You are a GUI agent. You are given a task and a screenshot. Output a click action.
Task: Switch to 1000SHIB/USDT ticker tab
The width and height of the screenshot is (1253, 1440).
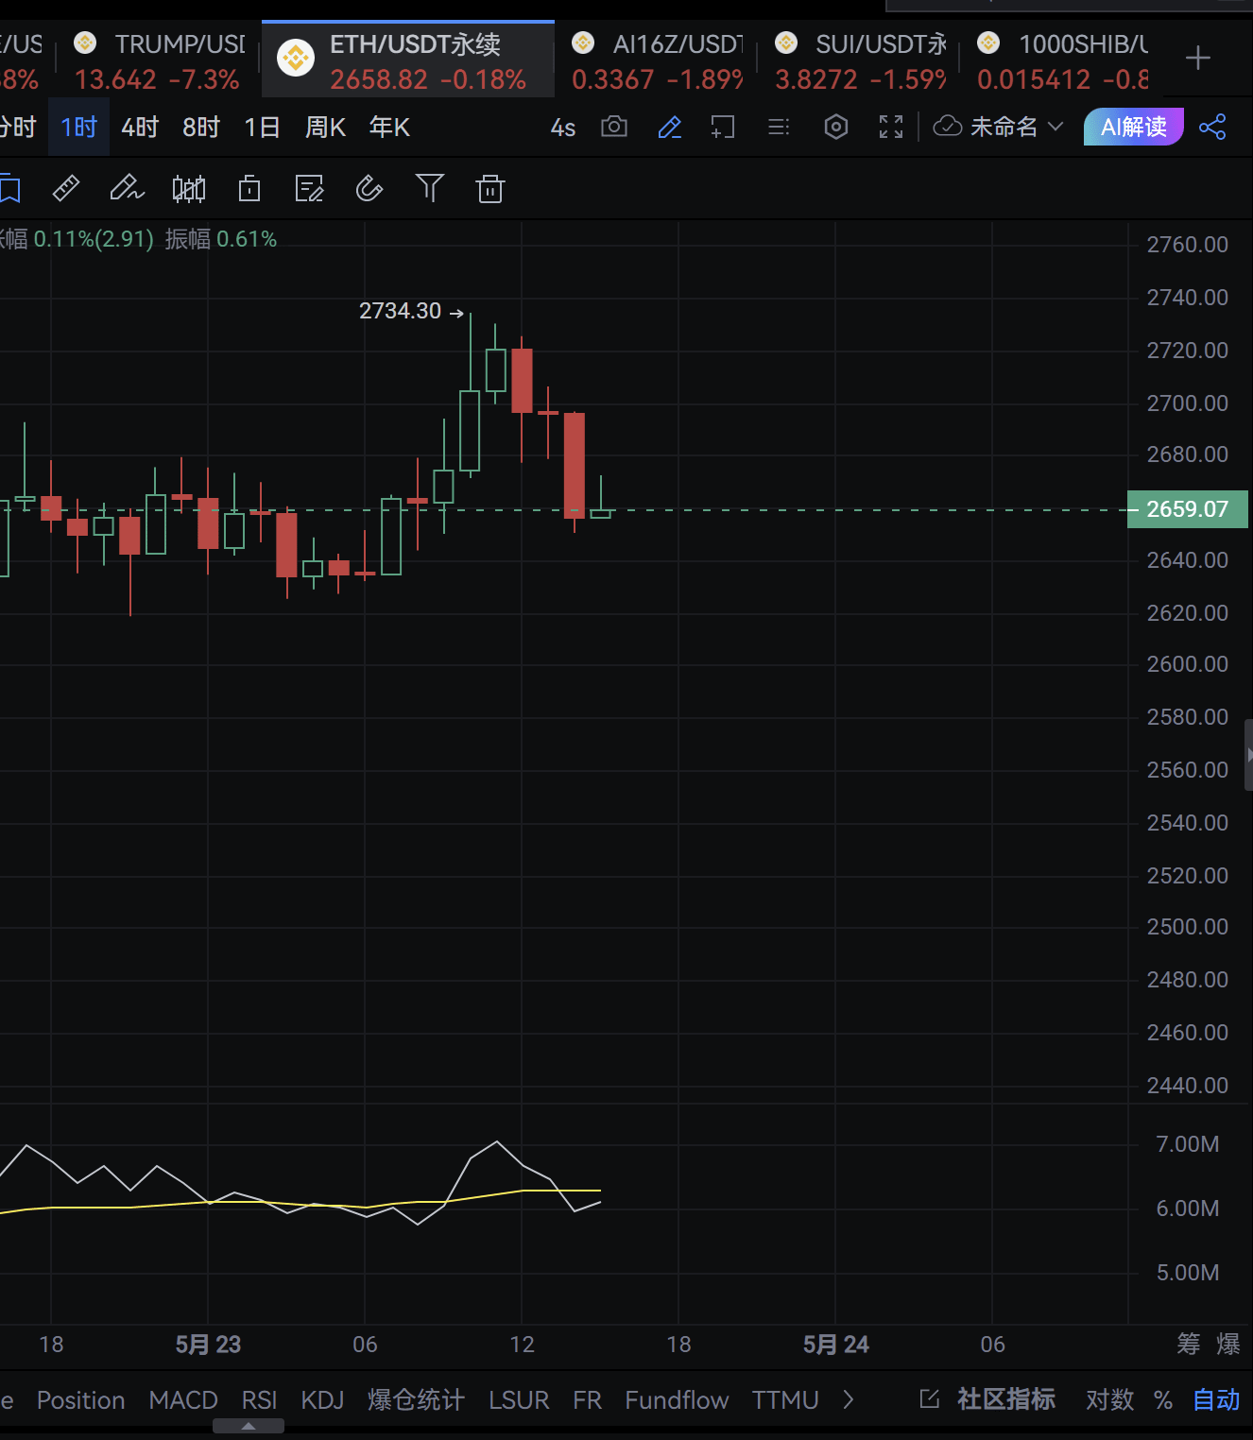(x=1063, y=60)
